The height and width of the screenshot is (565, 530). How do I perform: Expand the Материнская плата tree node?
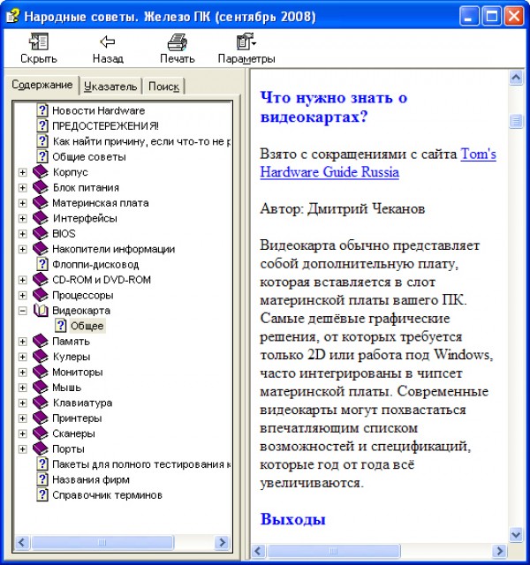(x=22, y=203)
